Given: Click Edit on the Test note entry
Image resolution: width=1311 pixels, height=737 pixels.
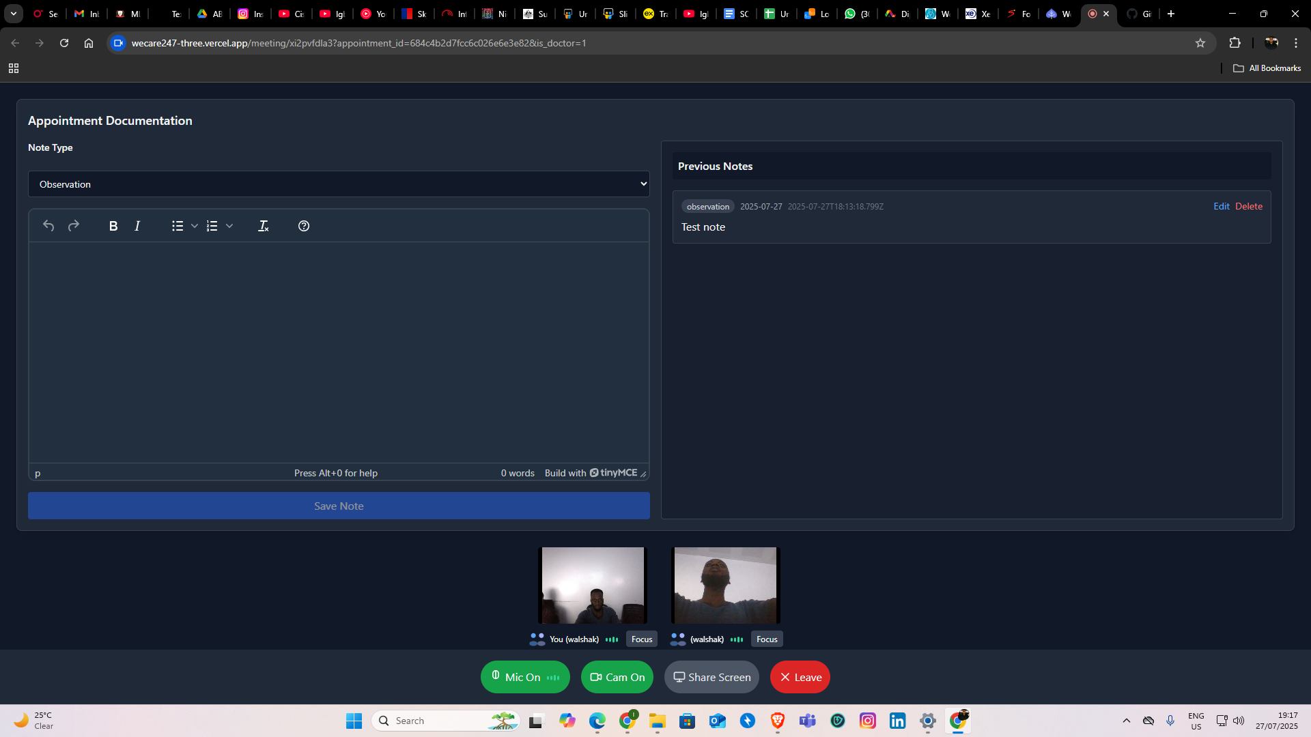Looking at the screenshot, I should tap(1222, 206).
